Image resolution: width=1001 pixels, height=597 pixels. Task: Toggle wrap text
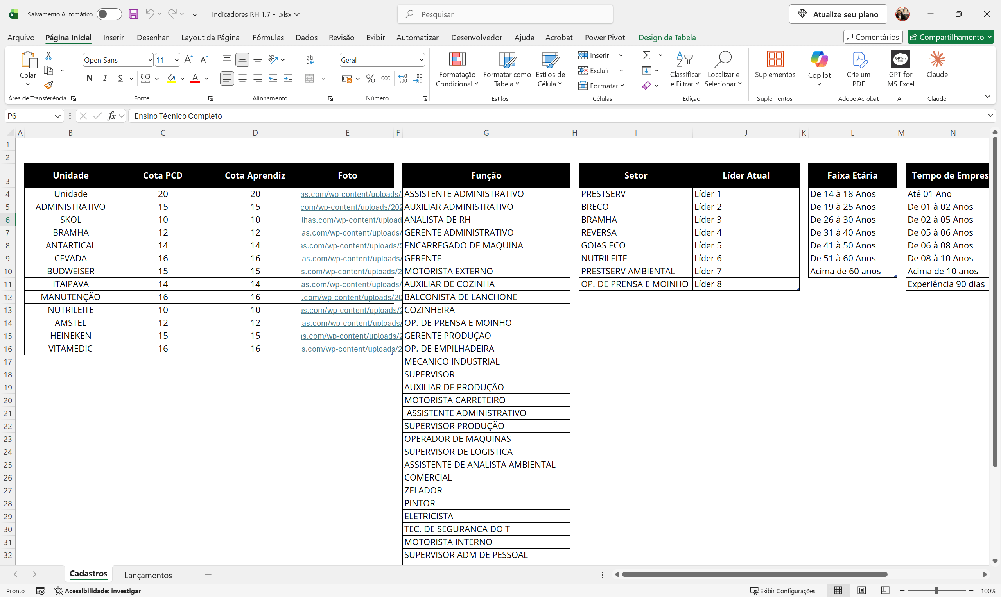click(310, 59)
